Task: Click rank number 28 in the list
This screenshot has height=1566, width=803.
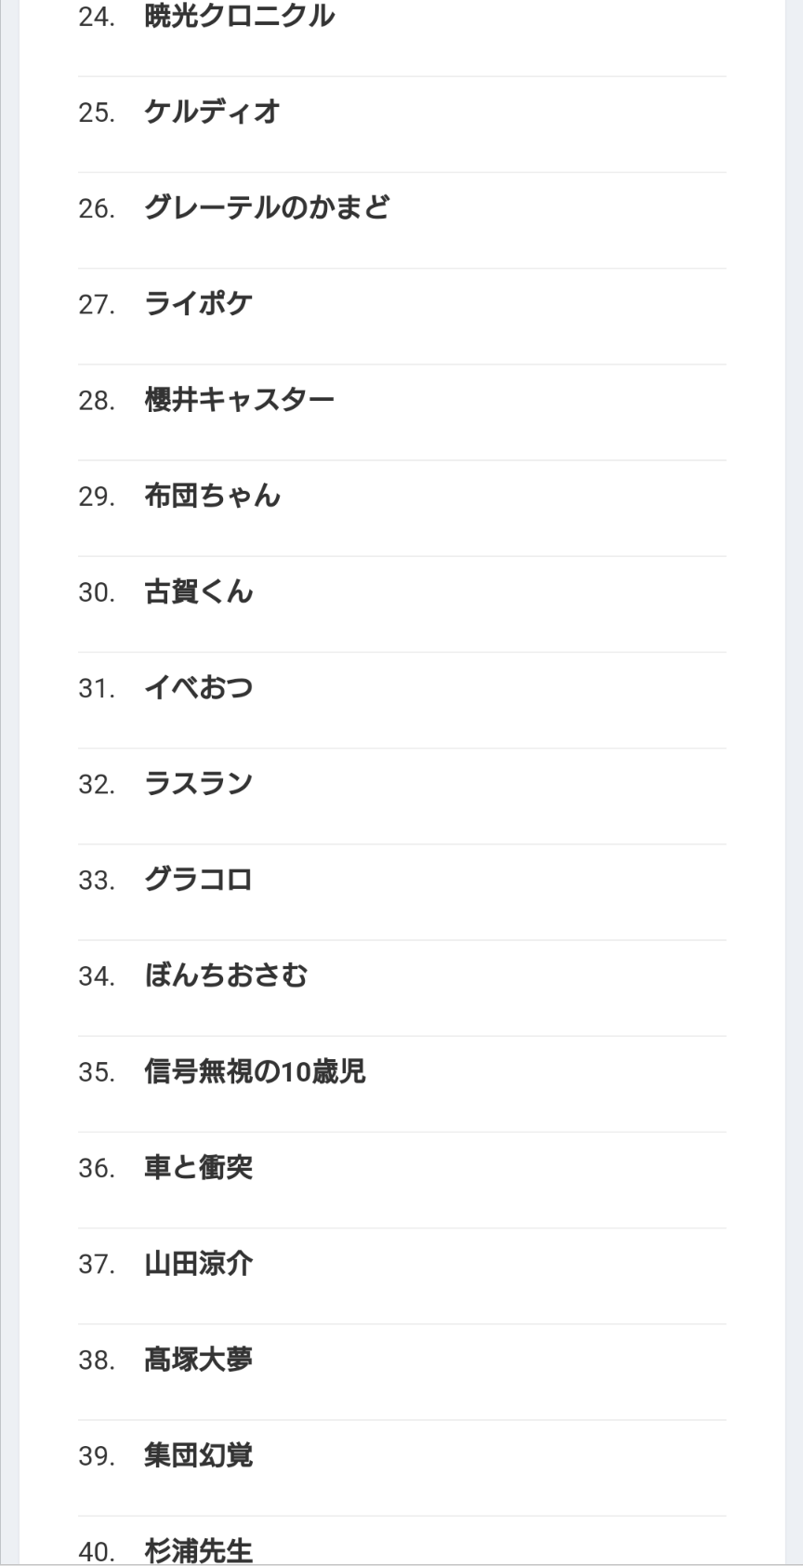Action: pos(97,401)
